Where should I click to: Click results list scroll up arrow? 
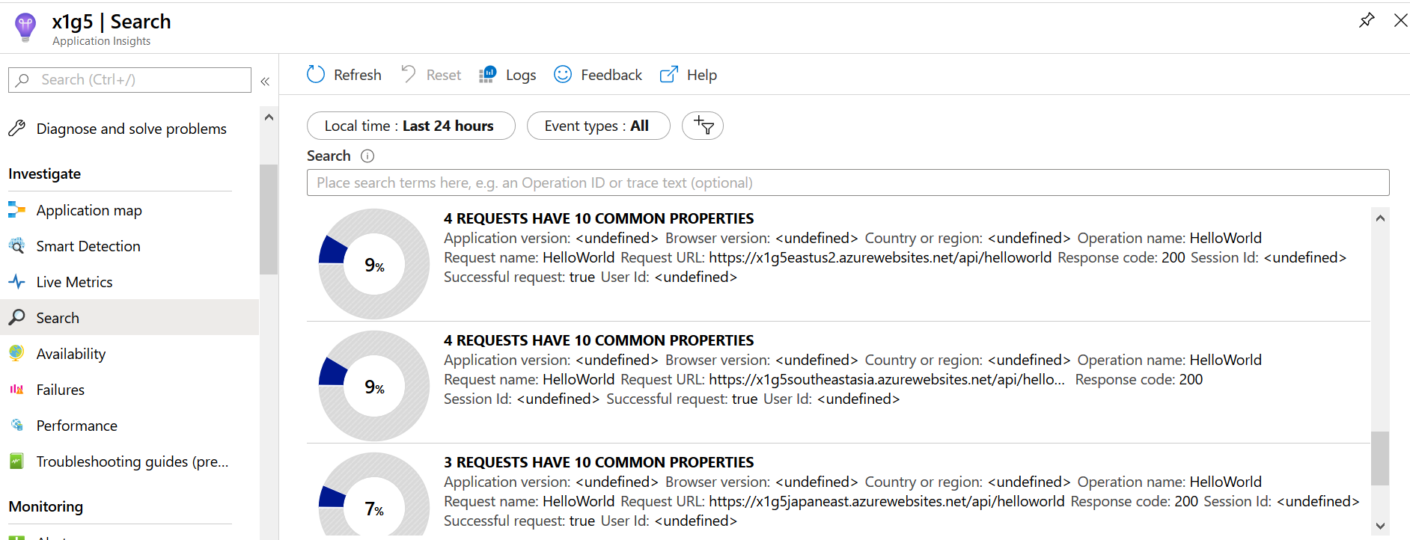1380,218
